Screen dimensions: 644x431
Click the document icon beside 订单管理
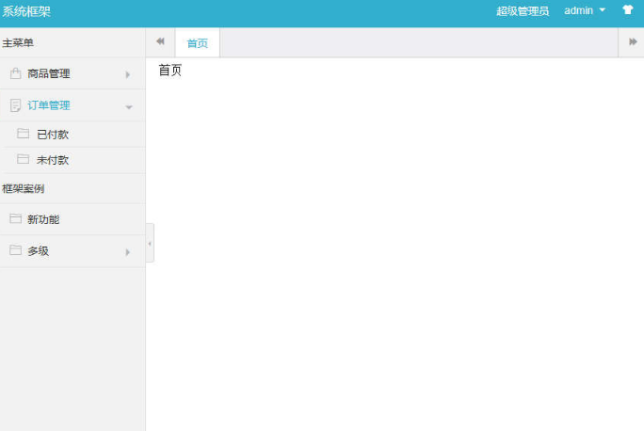15,105
